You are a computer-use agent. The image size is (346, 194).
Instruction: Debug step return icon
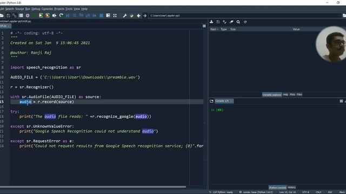tap(88, 16)
